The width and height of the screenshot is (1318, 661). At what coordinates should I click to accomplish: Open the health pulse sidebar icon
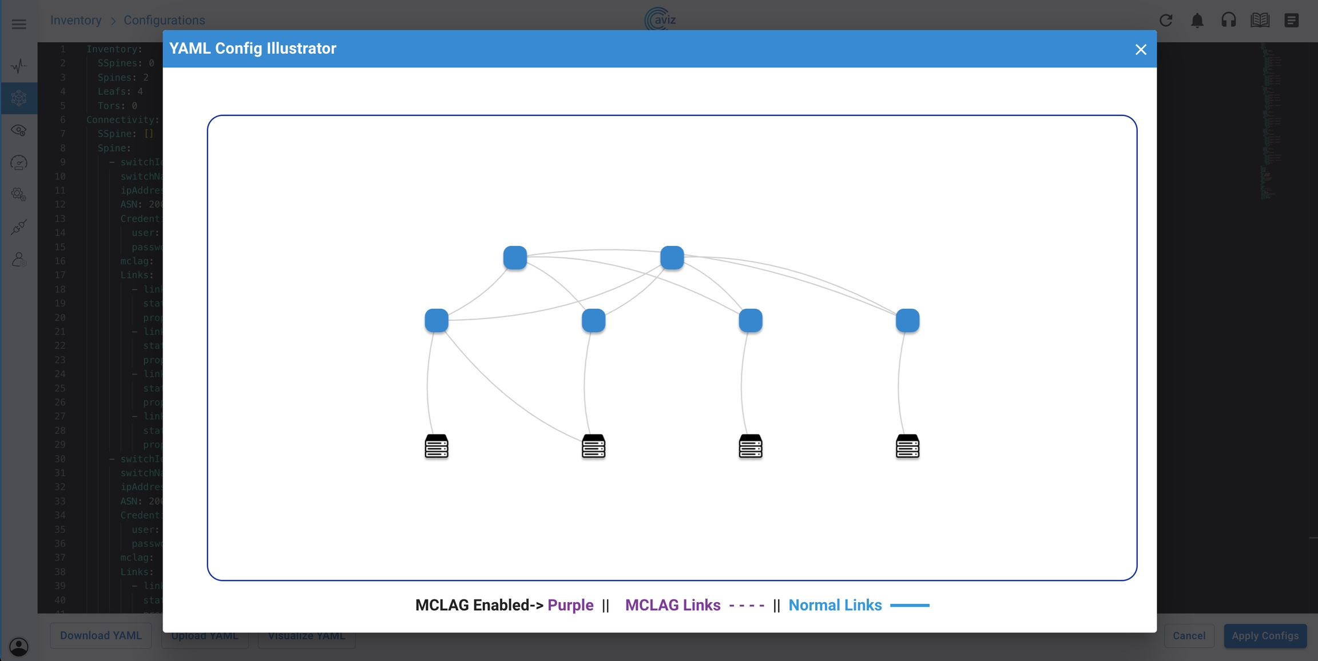(19, 66)
